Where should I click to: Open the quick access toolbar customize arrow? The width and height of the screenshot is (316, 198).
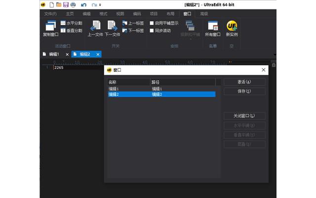tap(100, 5)
